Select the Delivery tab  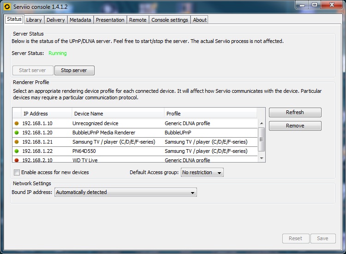[x=55, y=20]
